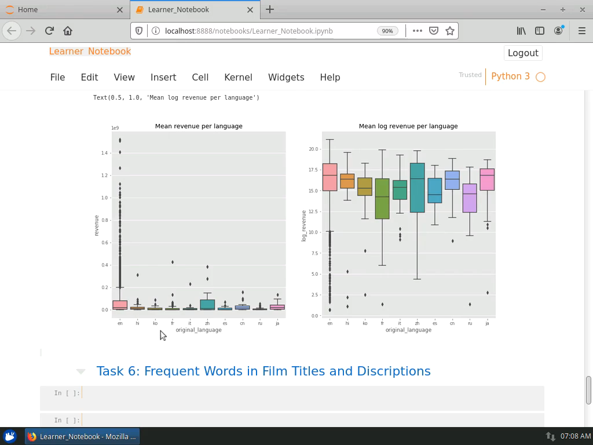The image size is (593, 445).
Task: Open the Cell menu
Action: click(200, 77)
